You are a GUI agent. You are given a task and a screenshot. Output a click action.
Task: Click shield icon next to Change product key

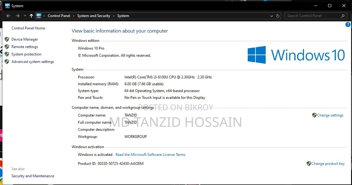pos(309,164)
